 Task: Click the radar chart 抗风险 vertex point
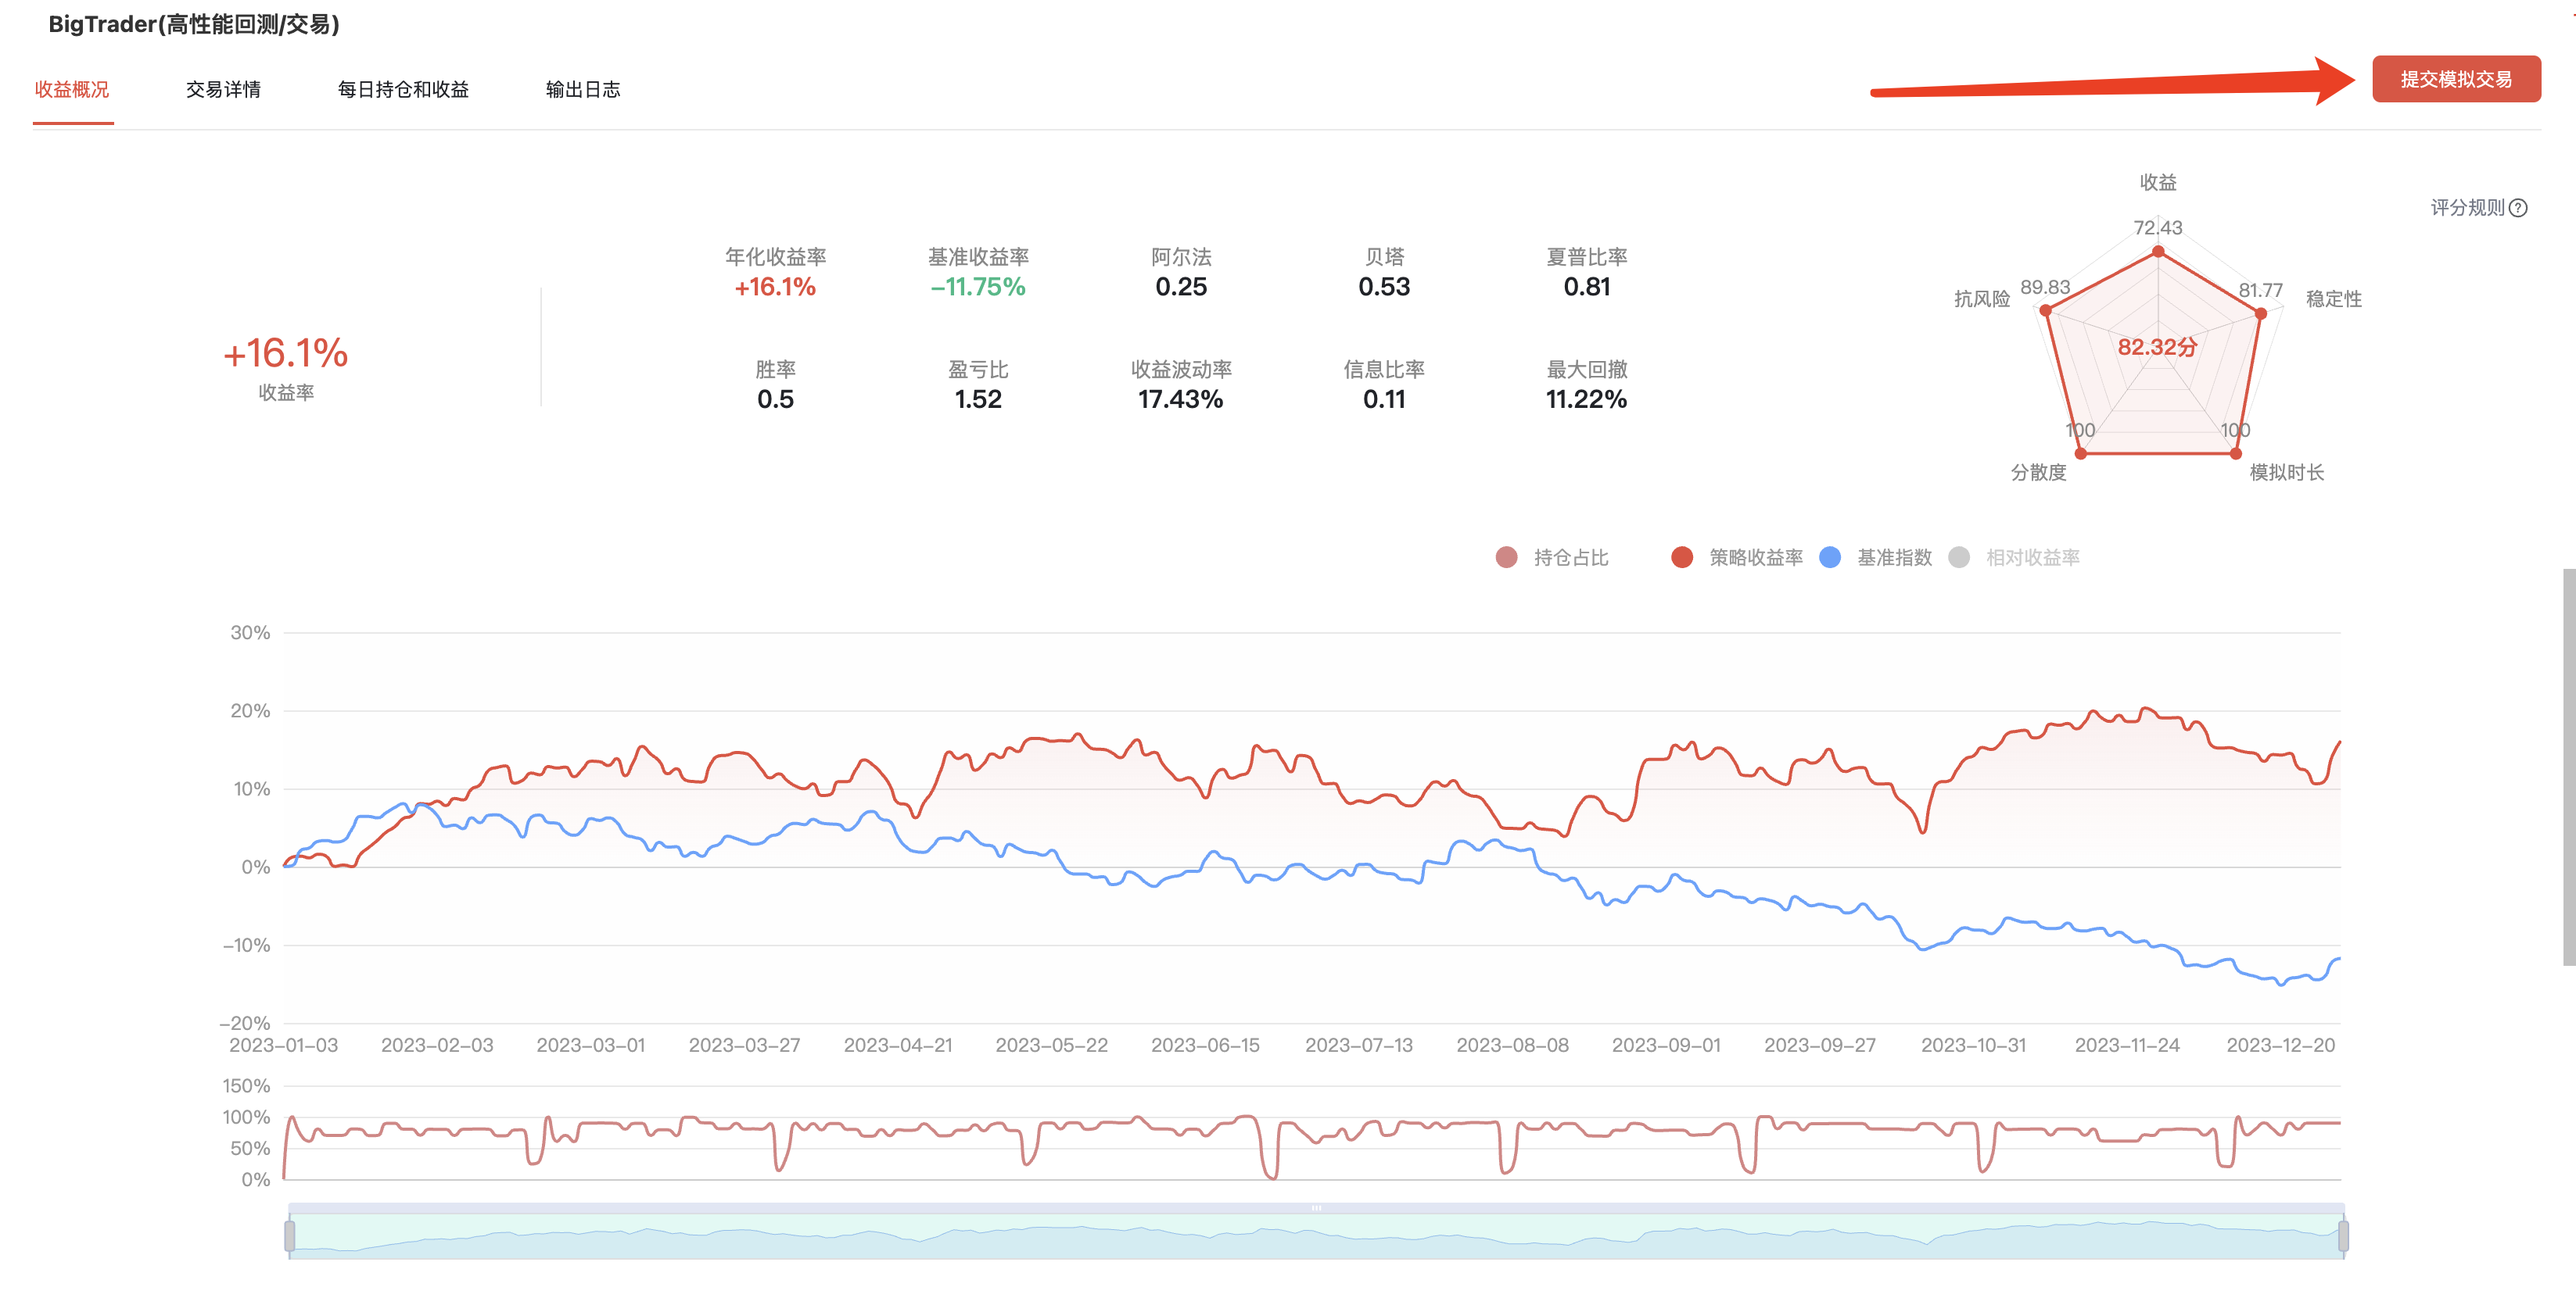tap(2046, 311)
